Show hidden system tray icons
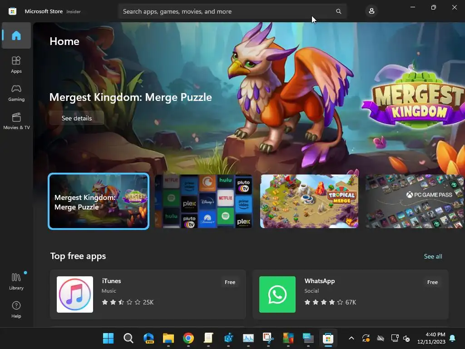The image size is (465, 349). (x=351, y=338)
